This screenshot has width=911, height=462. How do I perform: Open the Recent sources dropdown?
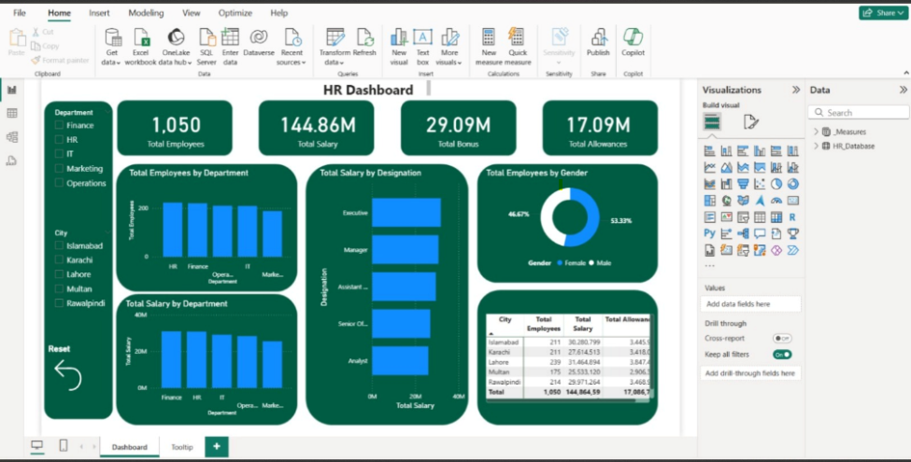(292, 47)
